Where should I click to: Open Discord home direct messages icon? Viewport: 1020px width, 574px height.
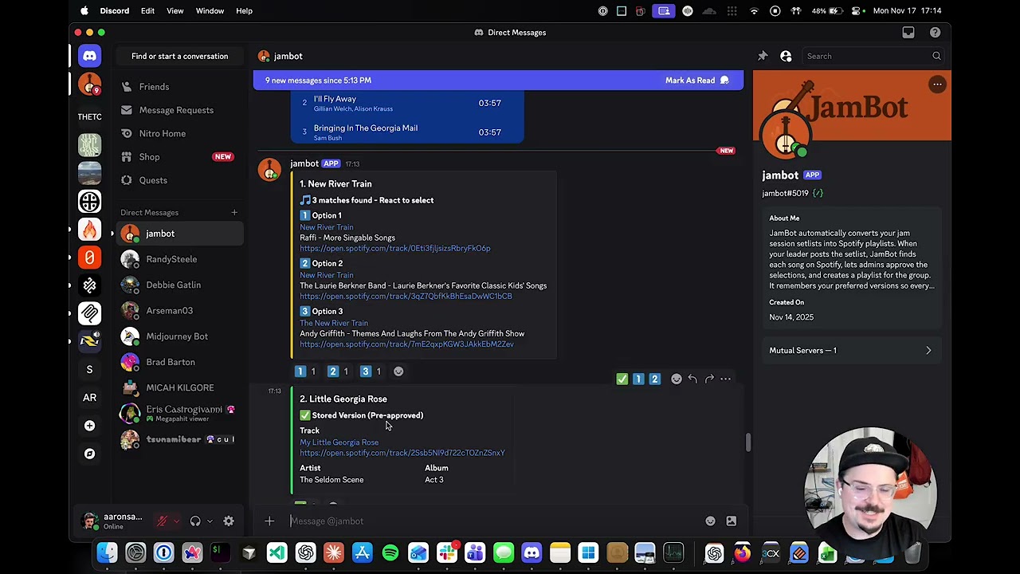[89, 56]
